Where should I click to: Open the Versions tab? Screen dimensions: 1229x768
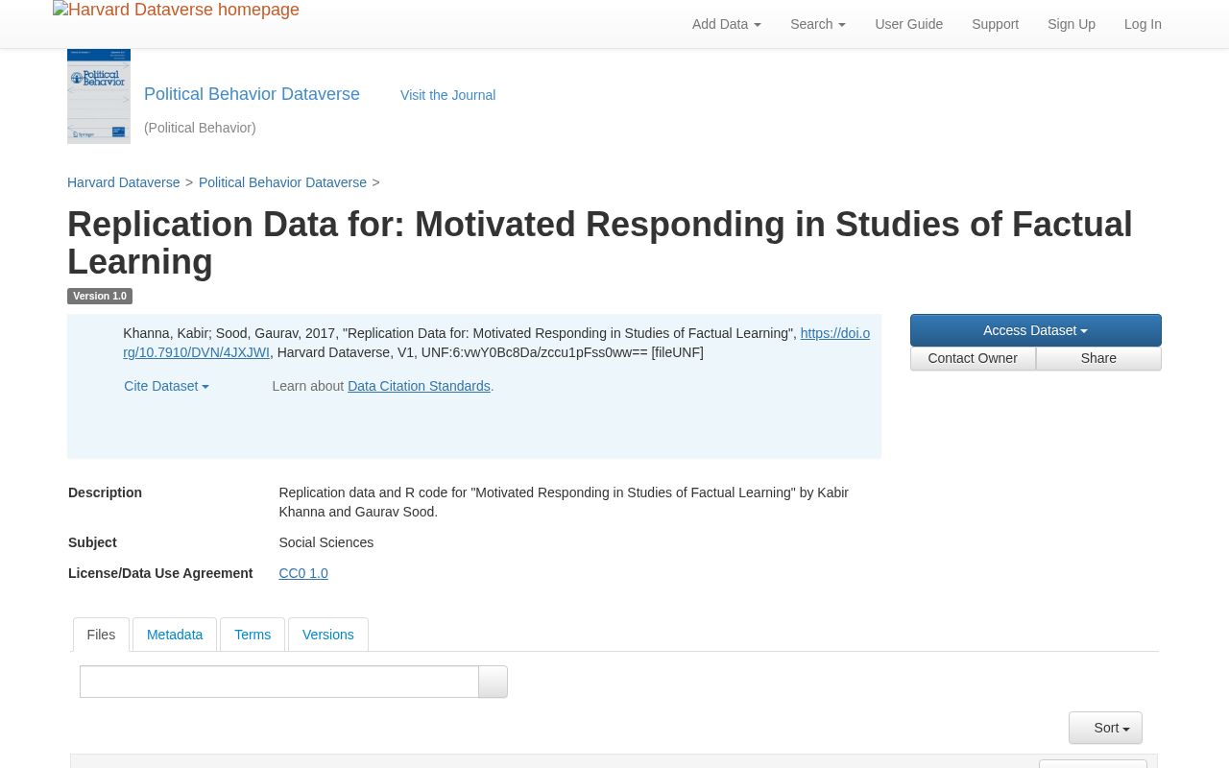tap(328, 635)
